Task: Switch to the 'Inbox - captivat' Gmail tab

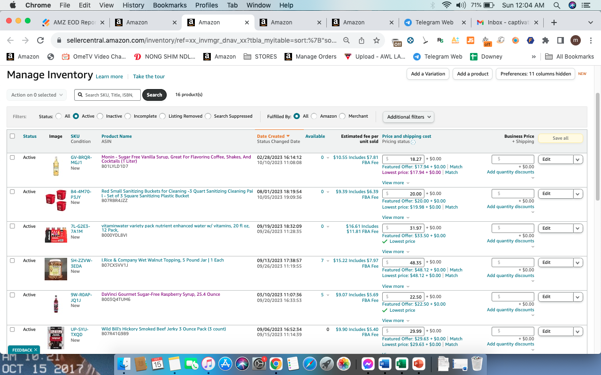Action: 507,22
